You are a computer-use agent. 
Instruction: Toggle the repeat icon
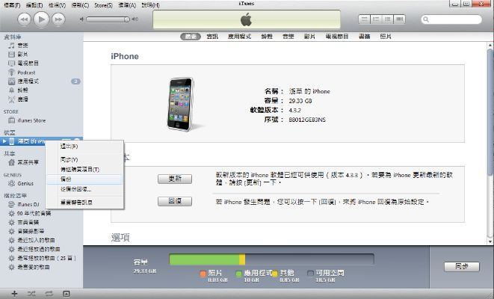49,294
